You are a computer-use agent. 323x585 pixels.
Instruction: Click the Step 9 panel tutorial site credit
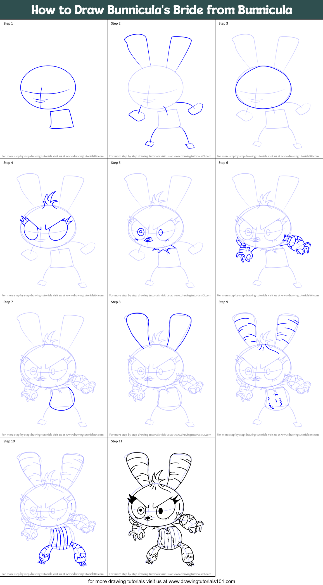point(268,435)
